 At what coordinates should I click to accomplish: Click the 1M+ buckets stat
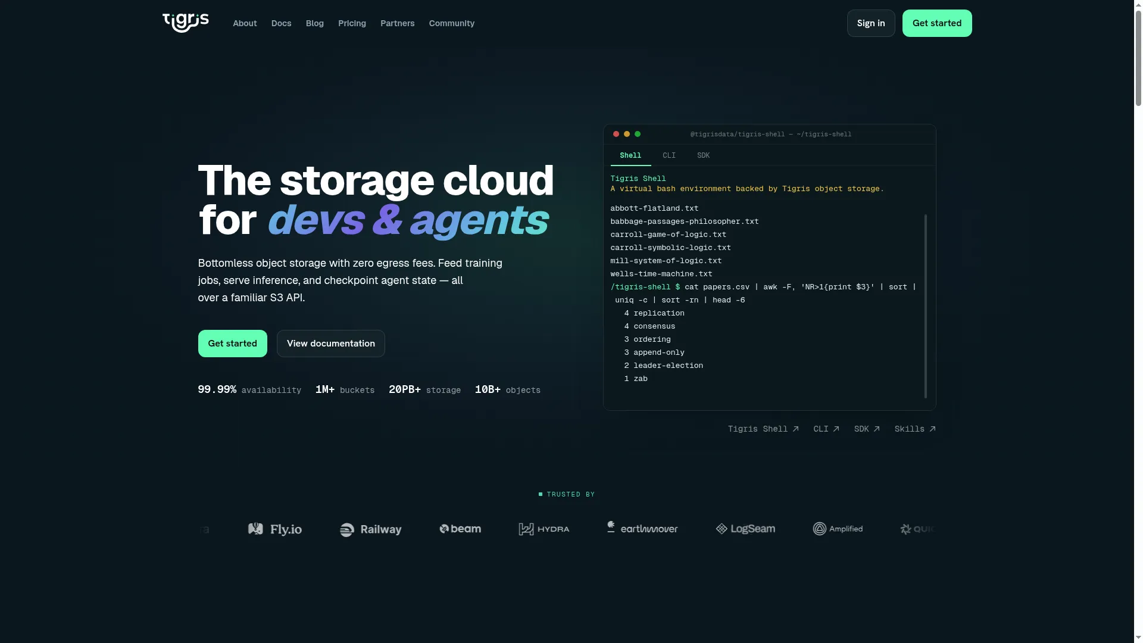coord(345,389)
